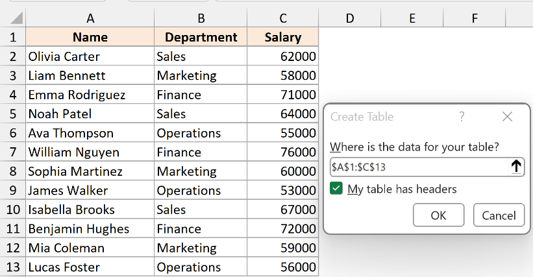Select column F header
533x277 pixels.
(475, 18)
